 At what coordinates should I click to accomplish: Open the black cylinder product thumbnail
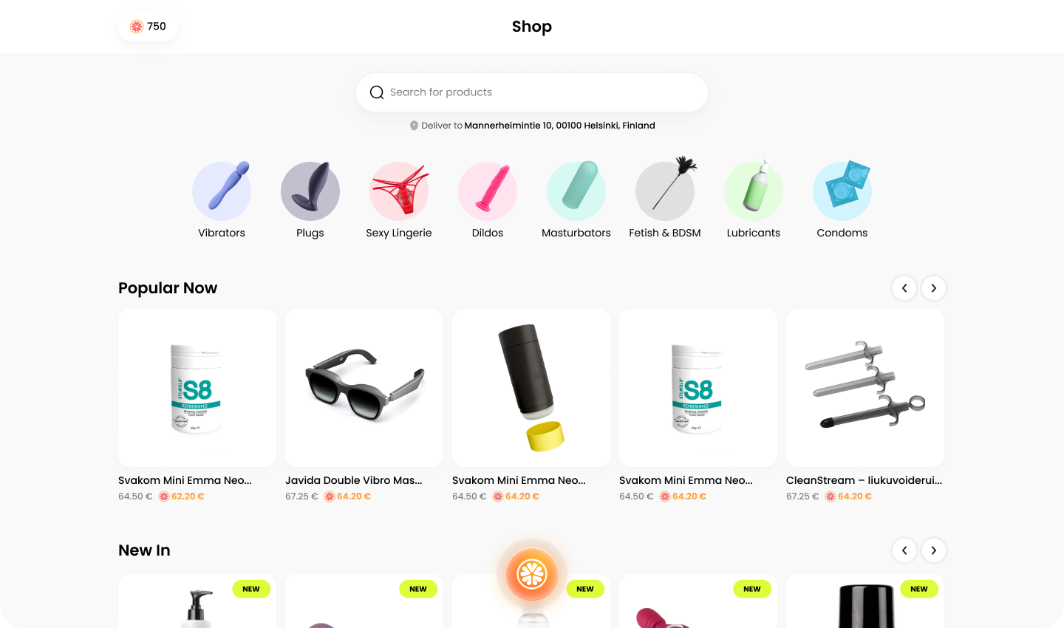click(x=531, y=388)
